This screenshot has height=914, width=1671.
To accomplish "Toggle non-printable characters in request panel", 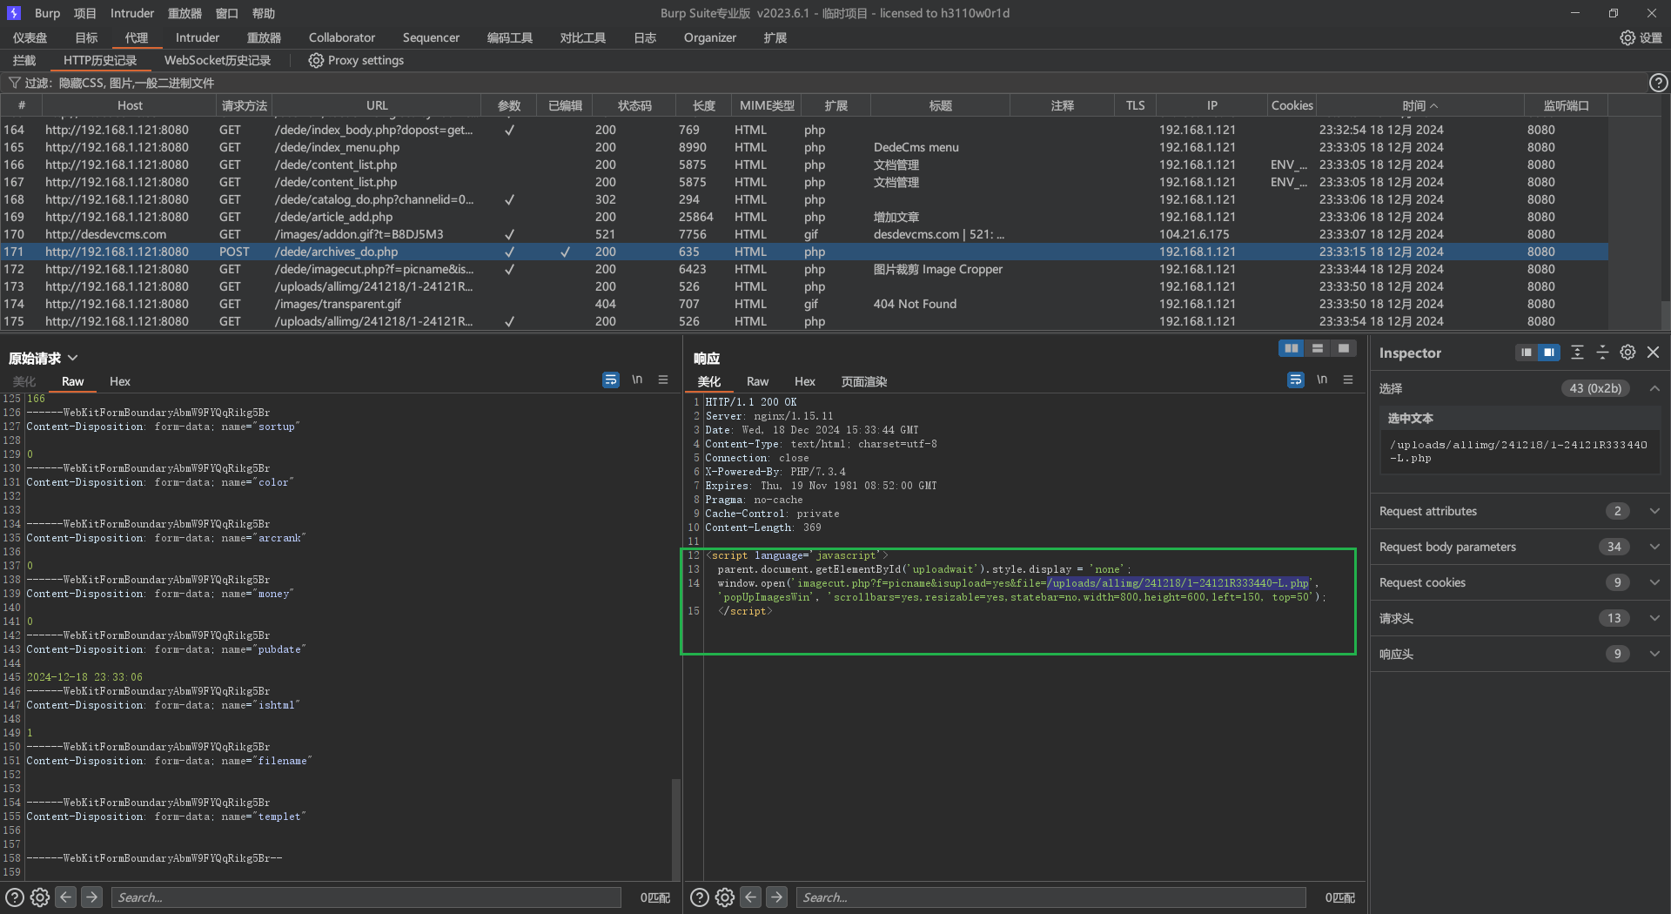I will (637, 380).
